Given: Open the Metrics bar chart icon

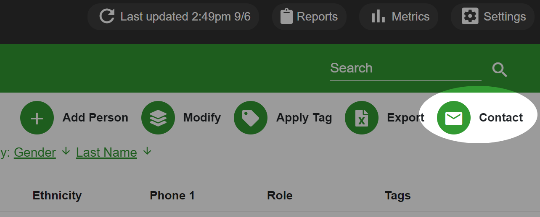Looking at the screenshot, I should [x=378, y=17].
